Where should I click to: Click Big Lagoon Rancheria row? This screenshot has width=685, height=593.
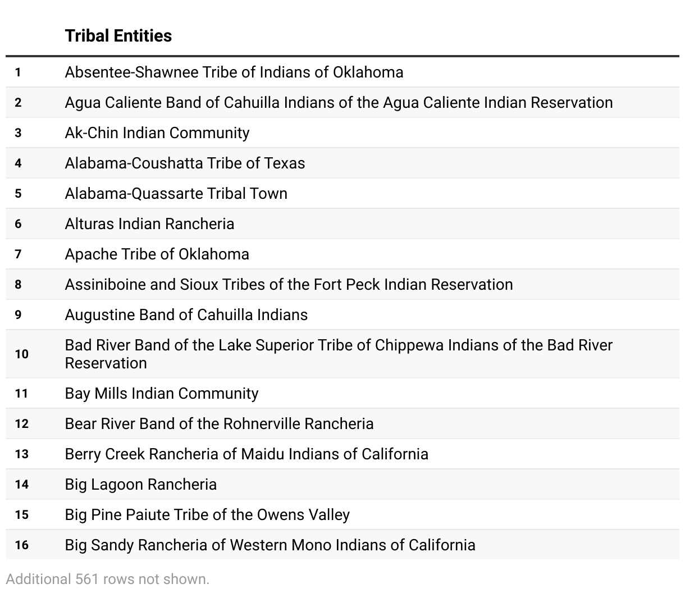coord(140,485)
